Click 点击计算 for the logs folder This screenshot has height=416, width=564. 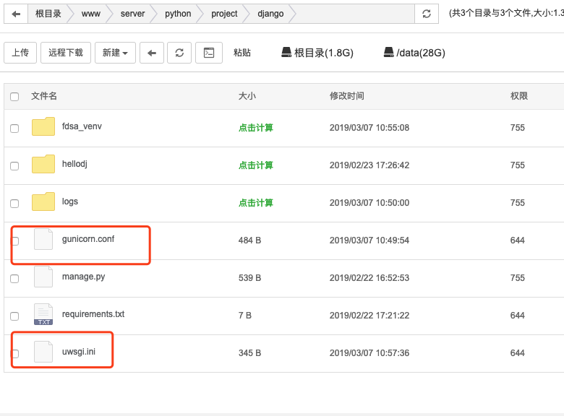click(256, 203)
